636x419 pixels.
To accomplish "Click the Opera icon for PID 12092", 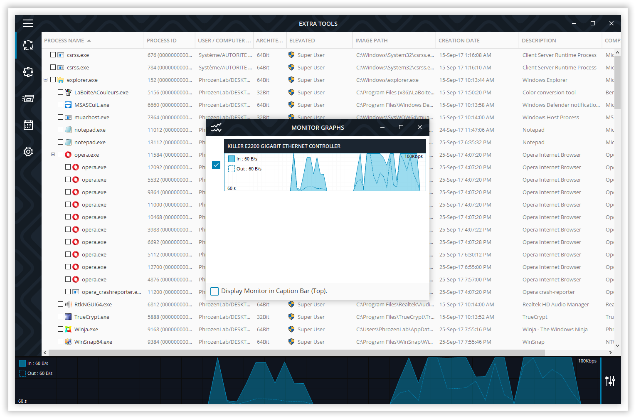I will point(76,167).
